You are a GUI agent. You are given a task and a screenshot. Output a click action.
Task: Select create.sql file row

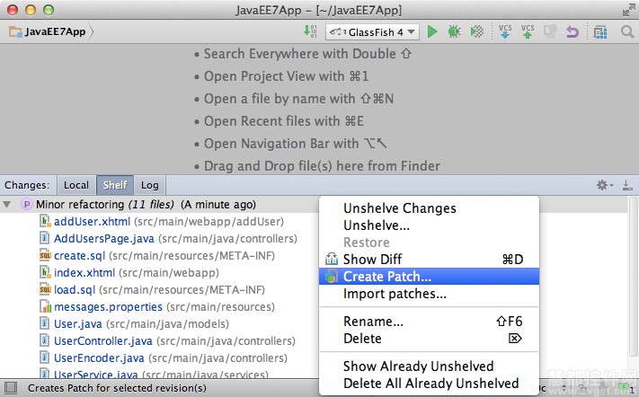tap(157, 255)
